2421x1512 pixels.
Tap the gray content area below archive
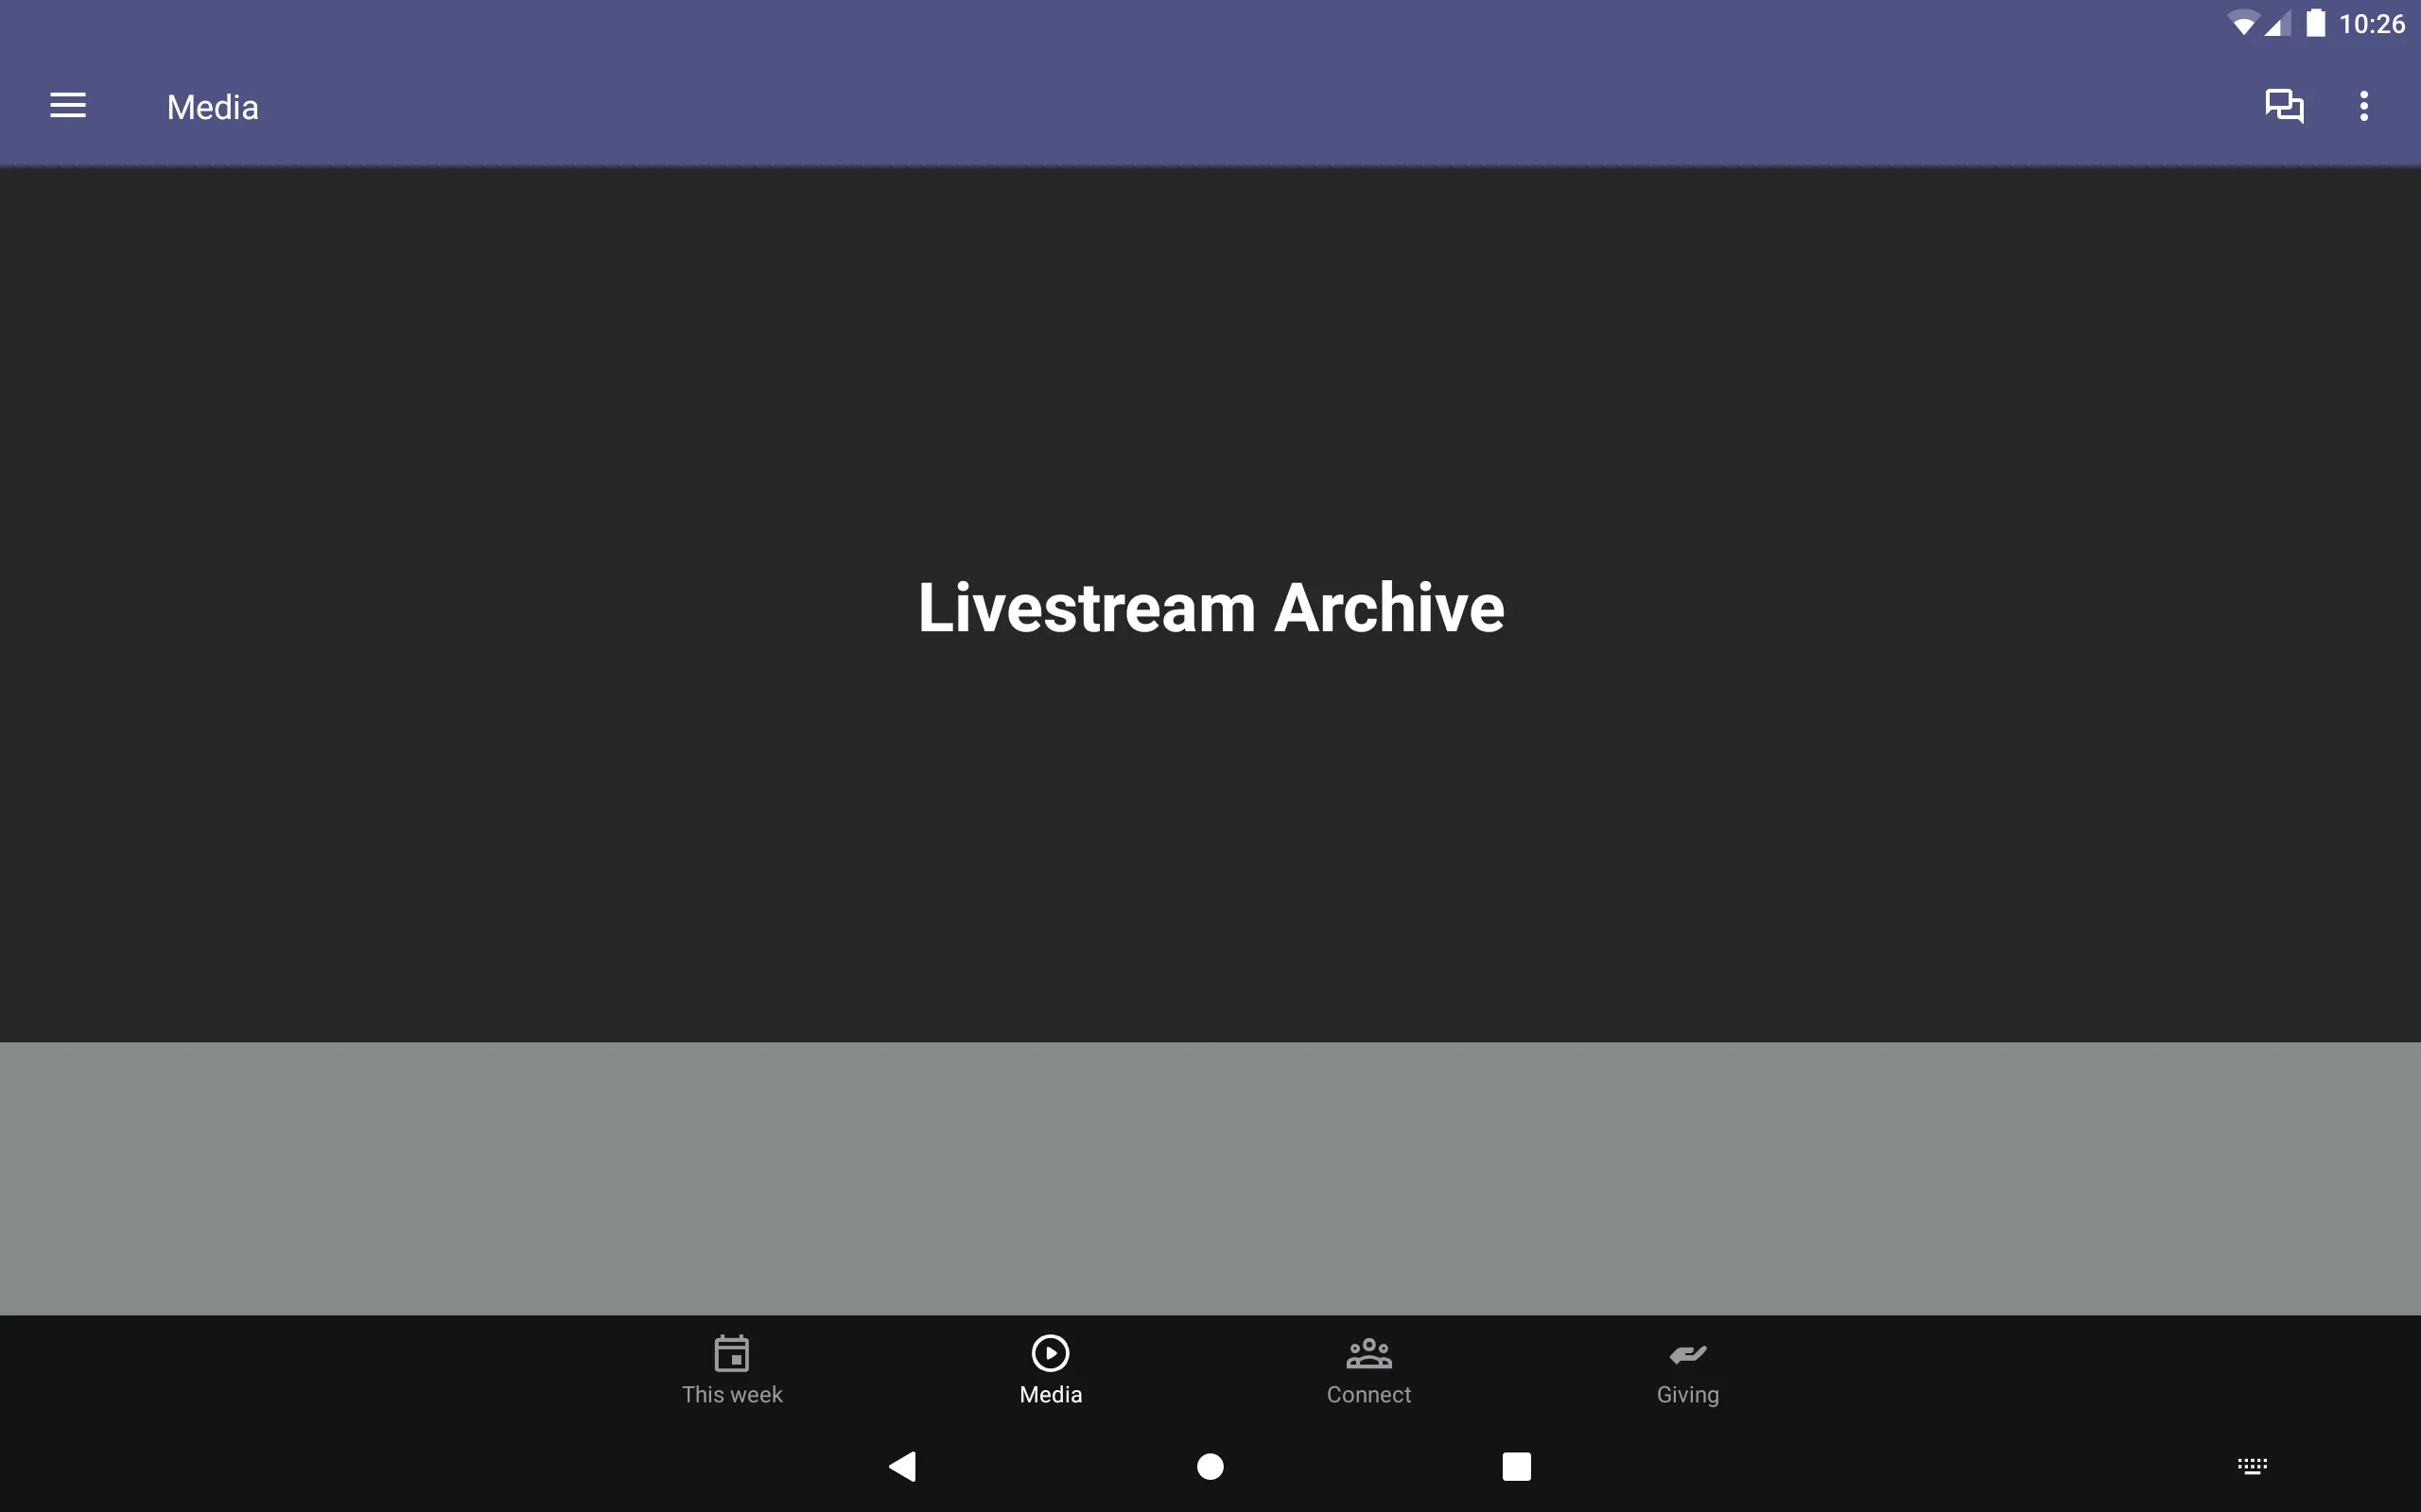[x=1210, y=1177]
